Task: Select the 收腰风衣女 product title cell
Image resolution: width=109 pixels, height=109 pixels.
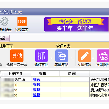Action: tap(99, 95)
